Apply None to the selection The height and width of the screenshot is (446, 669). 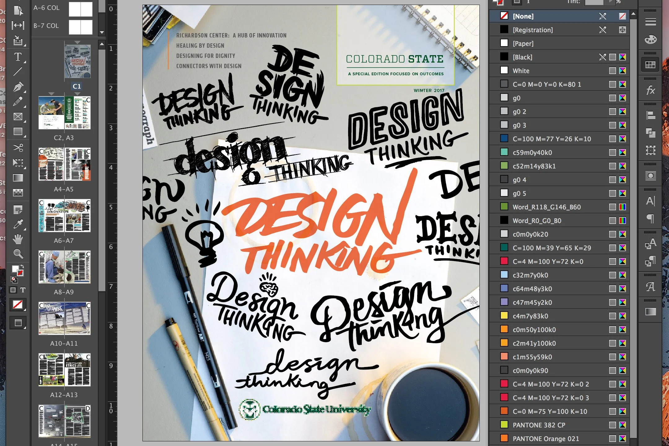(18, 305)
